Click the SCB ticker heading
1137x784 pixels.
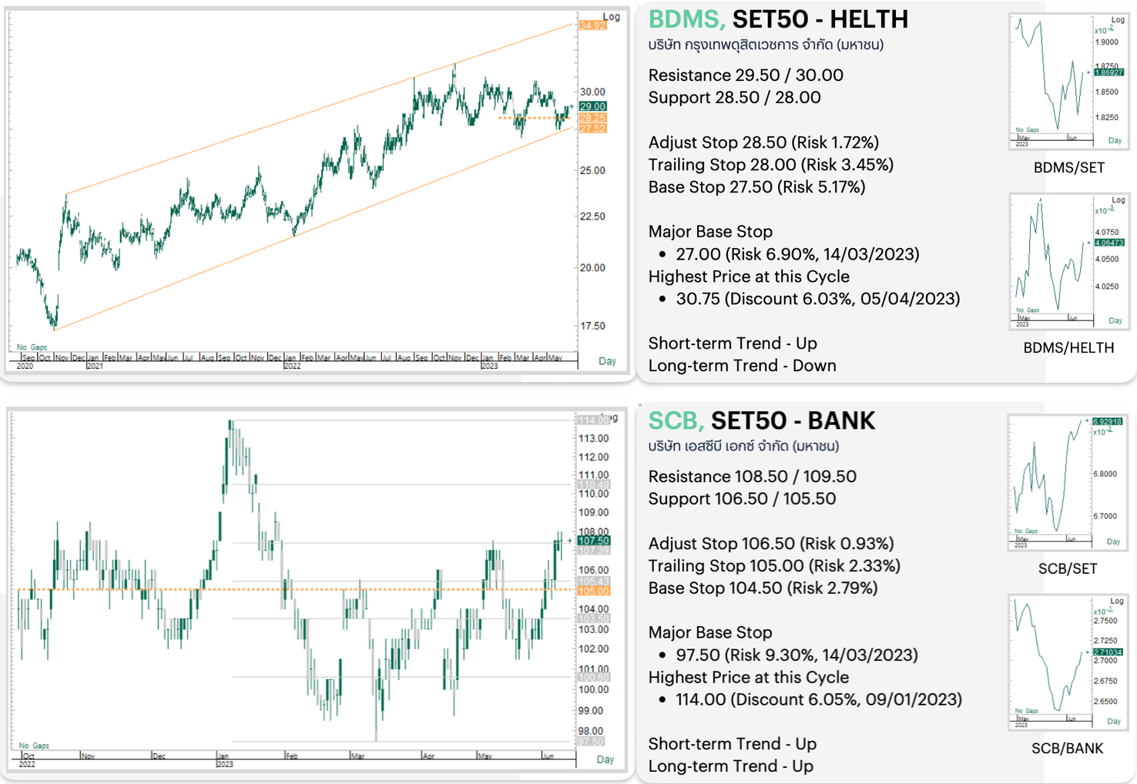click(x=676, y=420)
